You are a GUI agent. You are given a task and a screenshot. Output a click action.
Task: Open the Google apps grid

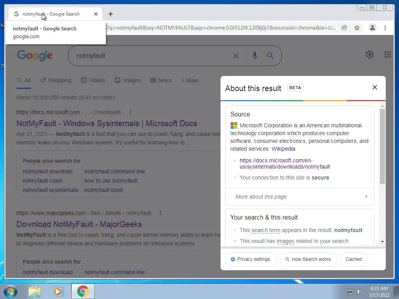(388, 55)
